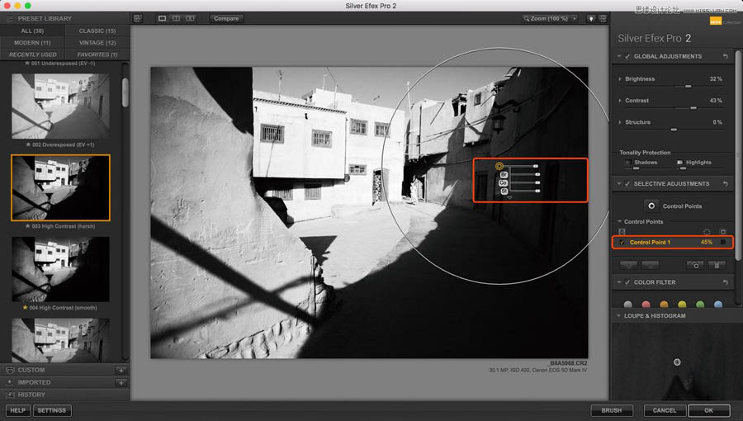743x421 pixels.
Task: Toggle the Global Adjustments checkbox
Action: (x=627, y=56)
